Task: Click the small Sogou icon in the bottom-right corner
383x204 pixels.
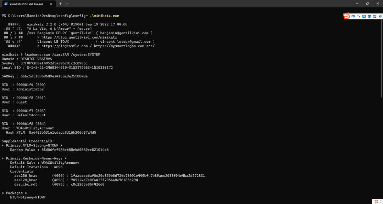Action: (376, 201)
